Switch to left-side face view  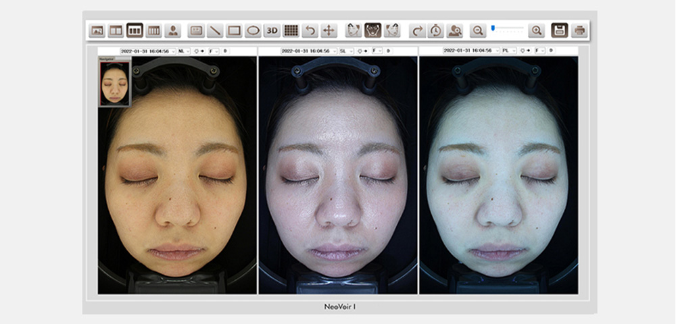click(x=354, y=30)
